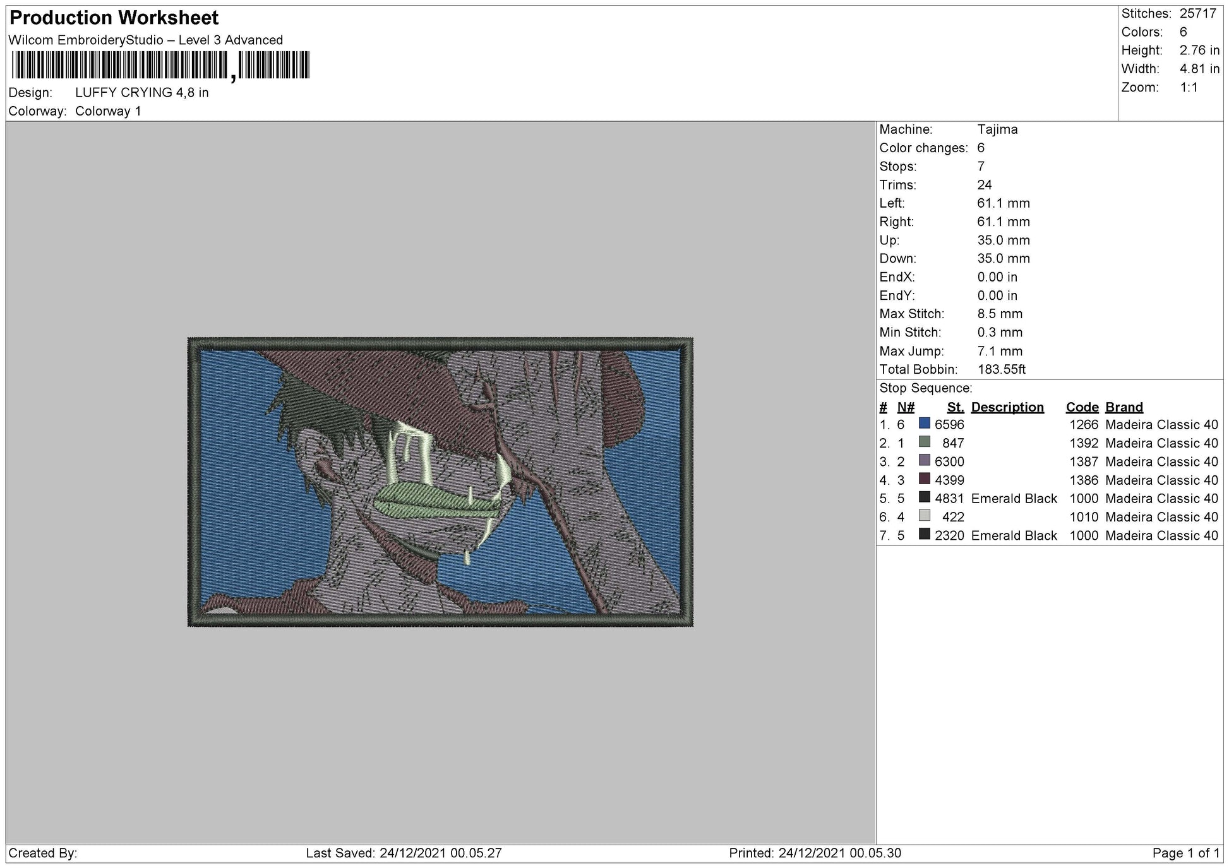Click the Total Bobbin value 183.55ft

[1001, 369]
